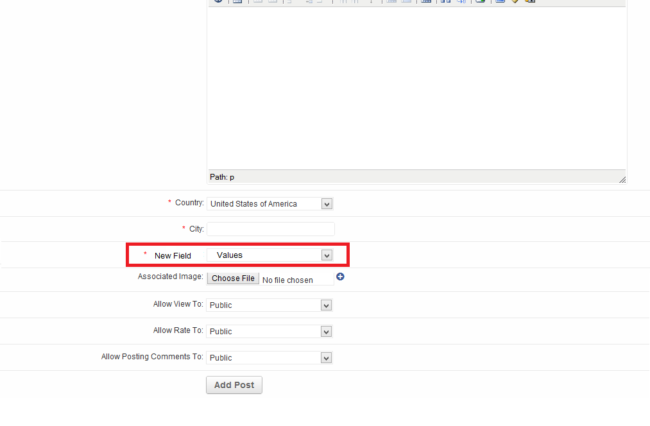Image resolution: width=650 pixels, height=426 pixels.
Task: Click the 'Associated Image:' label
Action: pos(171,277)
